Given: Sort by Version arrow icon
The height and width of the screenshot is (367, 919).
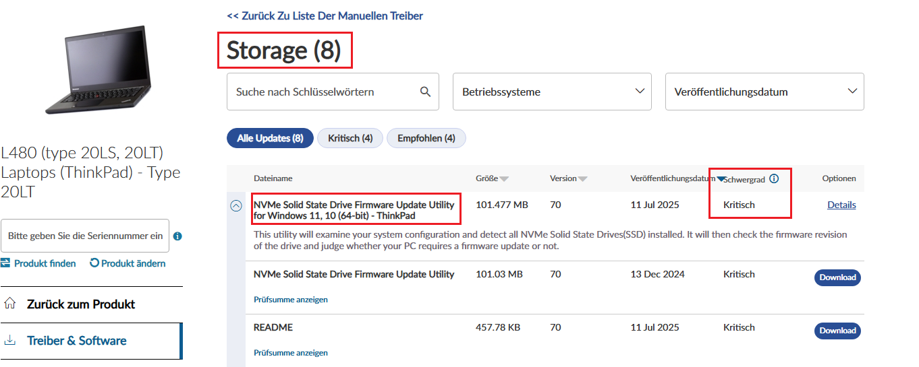Looking at the screenshot, I should tap(583, 179).
